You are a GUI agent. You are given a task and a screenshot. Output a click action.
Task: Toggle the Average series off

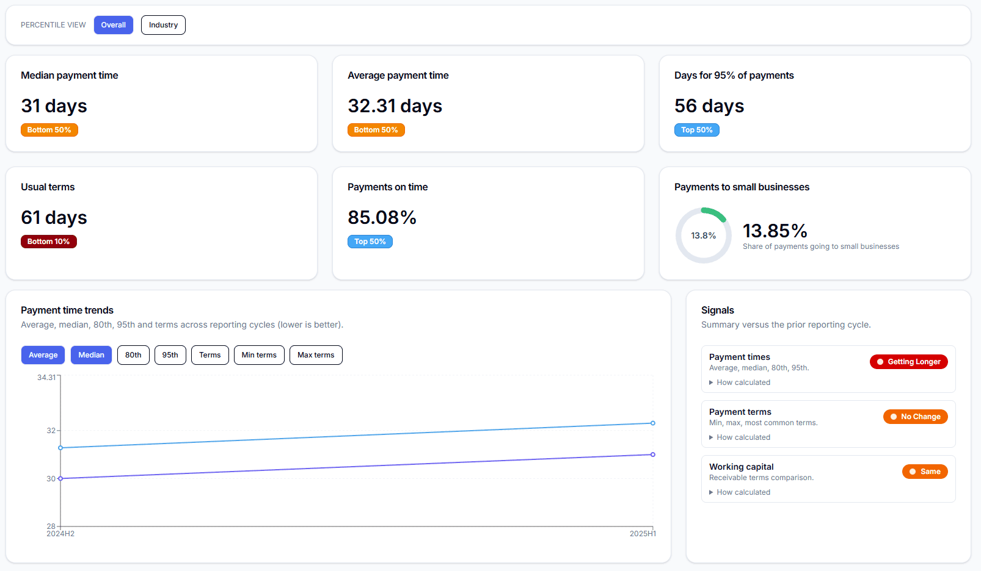[43, 355]
